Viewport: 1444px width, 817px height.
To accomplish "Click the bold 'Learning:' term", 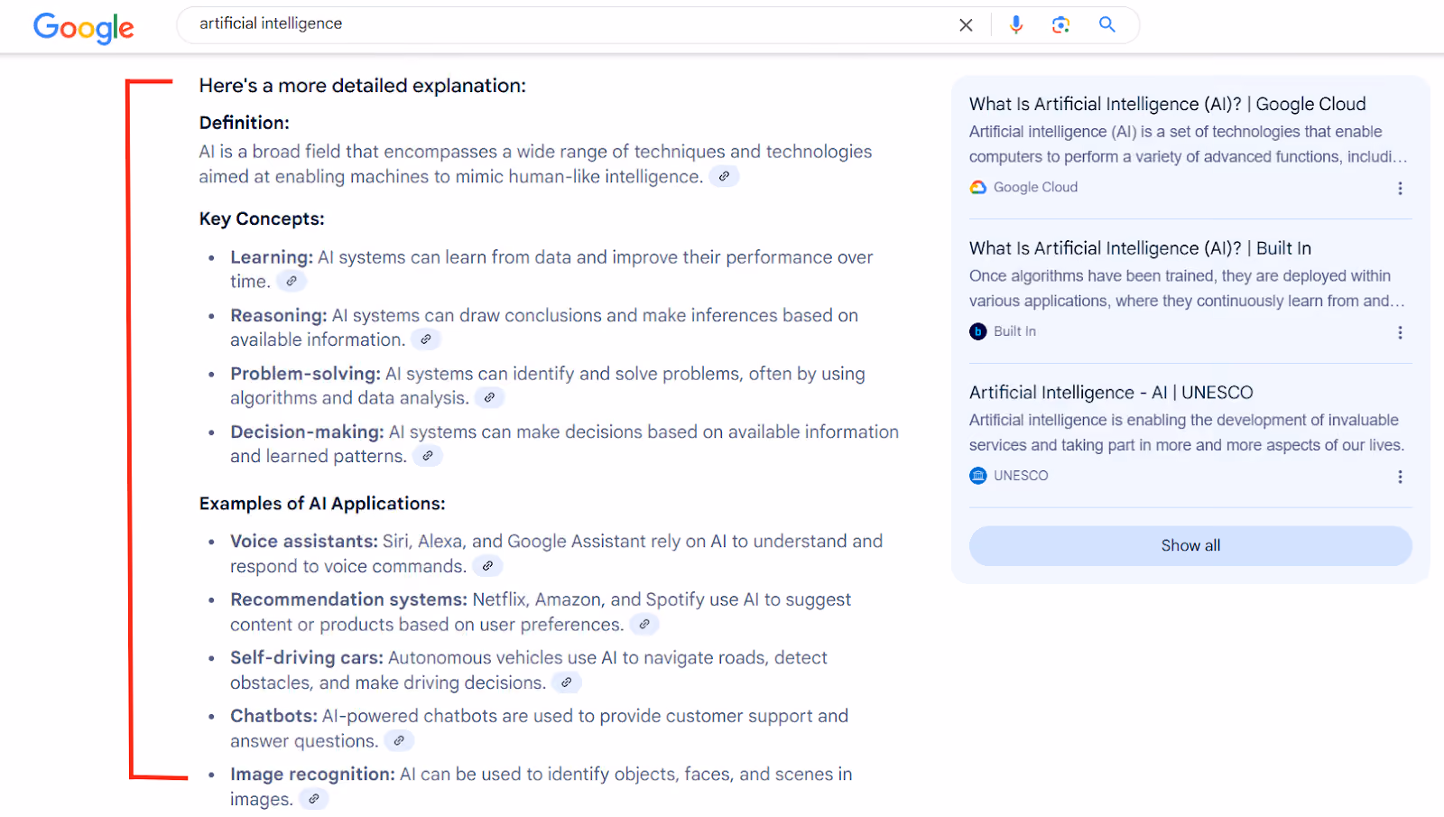I will (x=272, y=257).
